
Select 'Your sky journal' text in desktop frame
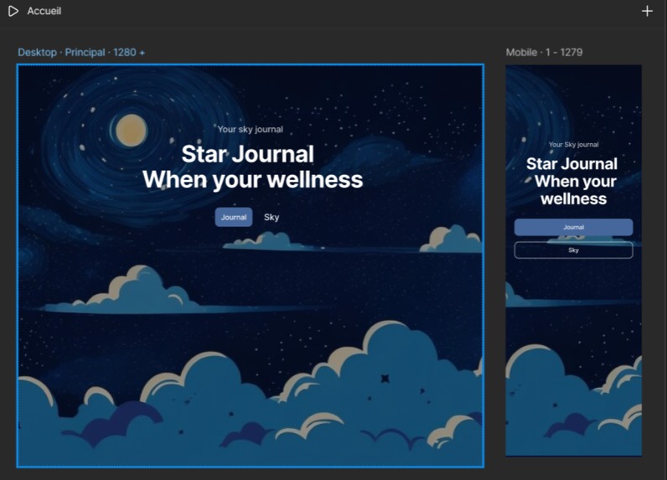[250, 129]
